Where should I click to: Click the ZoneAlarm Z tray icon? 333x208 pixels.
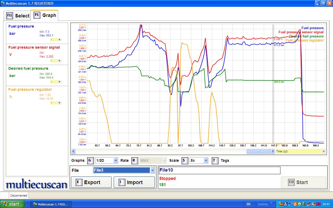[x=285, y=204]
